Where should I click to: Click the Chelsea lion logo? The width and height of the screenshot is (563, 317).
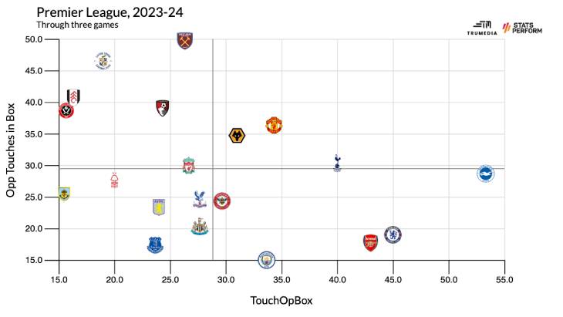393,234
